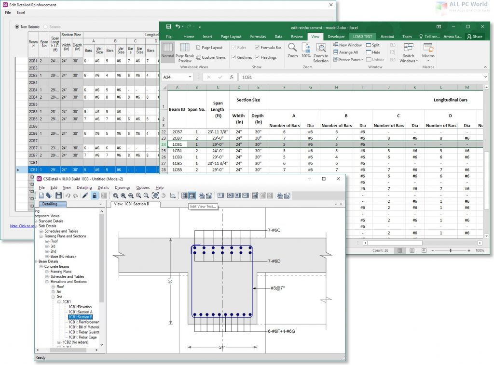Click the Redo arrow in CSiDetail toolbar

(x=76, y=196)
